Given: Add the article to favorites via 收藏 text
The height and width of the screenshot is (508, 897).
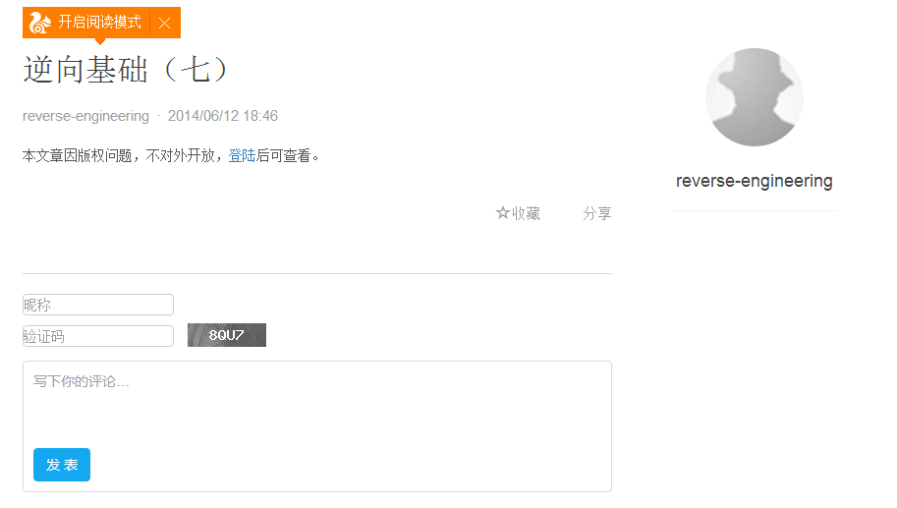Looking at the screenshot, I should 526,213.
